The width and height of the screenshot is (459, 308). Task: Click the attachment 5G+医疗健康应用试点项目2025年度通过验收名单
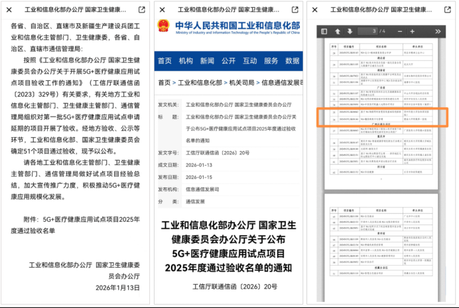[76, 225]
